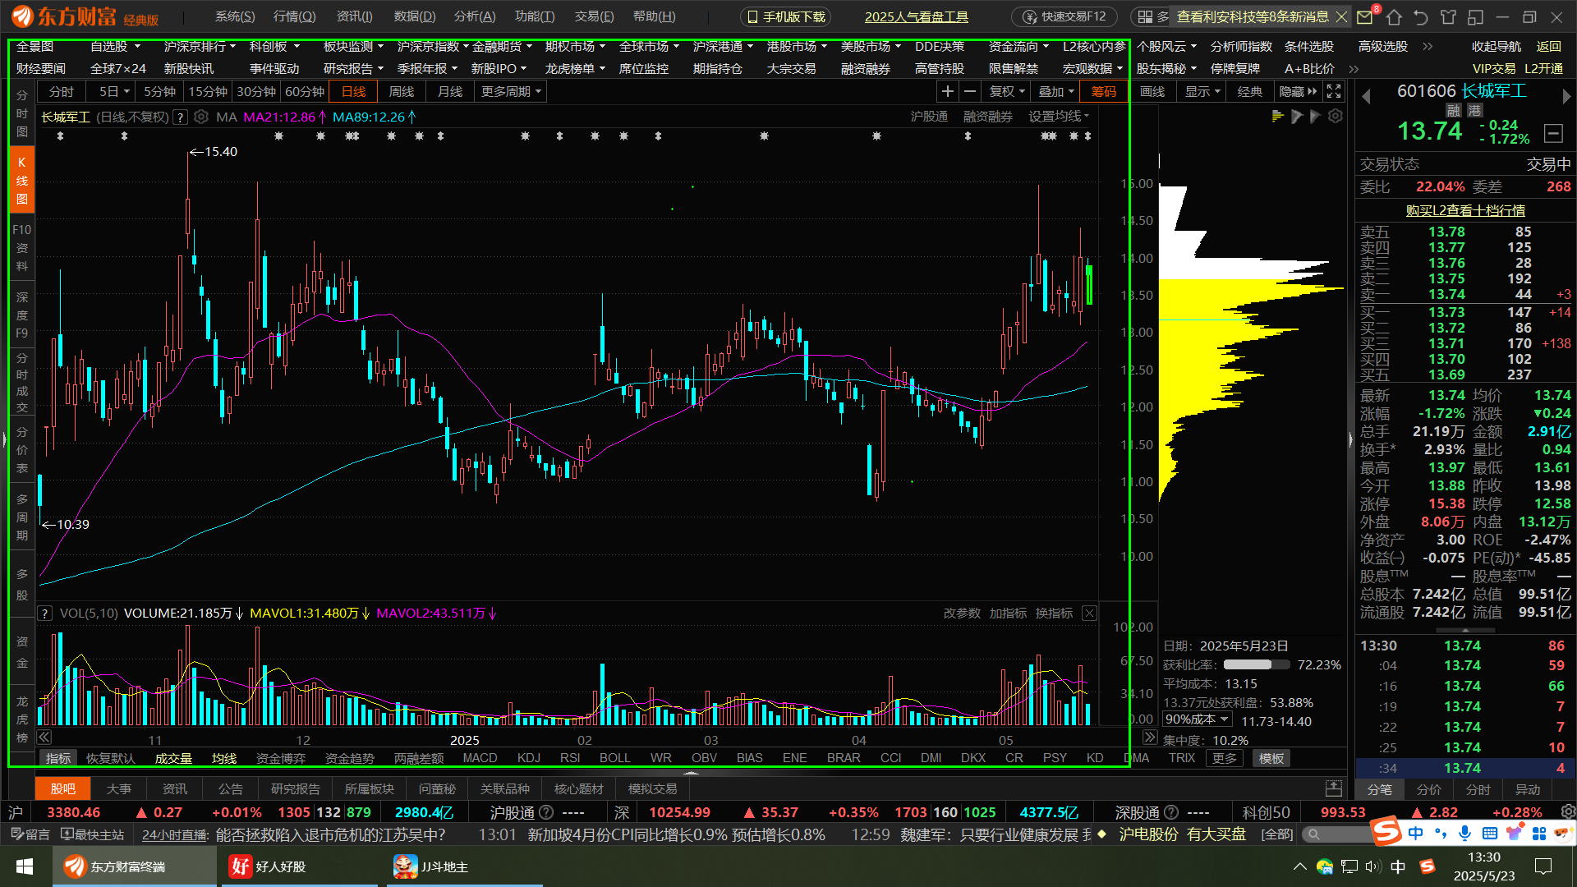Open the Windows notification center icon

pos(1543,866)
